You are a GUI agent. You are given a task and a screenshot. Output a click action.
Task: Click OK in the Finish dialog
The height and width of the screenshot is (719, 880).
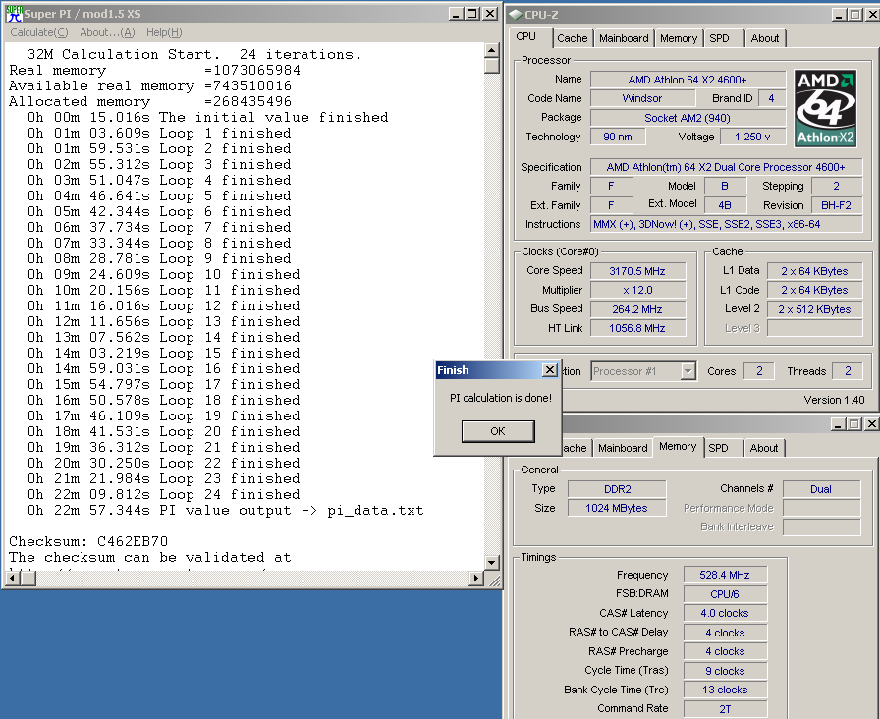click(x=498, y=431)
